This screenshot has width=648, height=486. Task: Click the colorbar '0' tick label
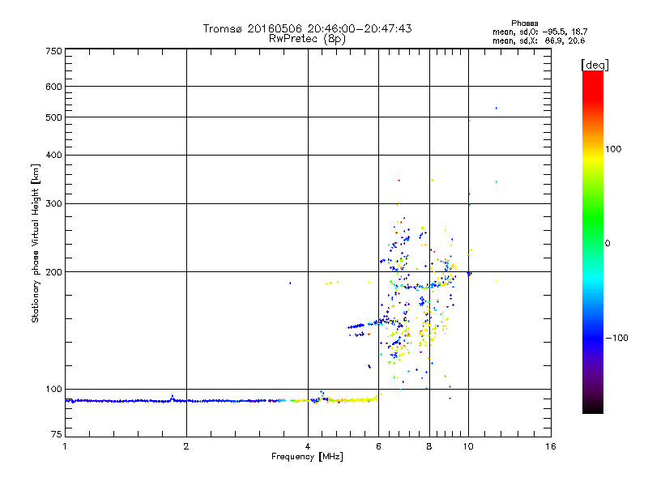pos(607,244)
